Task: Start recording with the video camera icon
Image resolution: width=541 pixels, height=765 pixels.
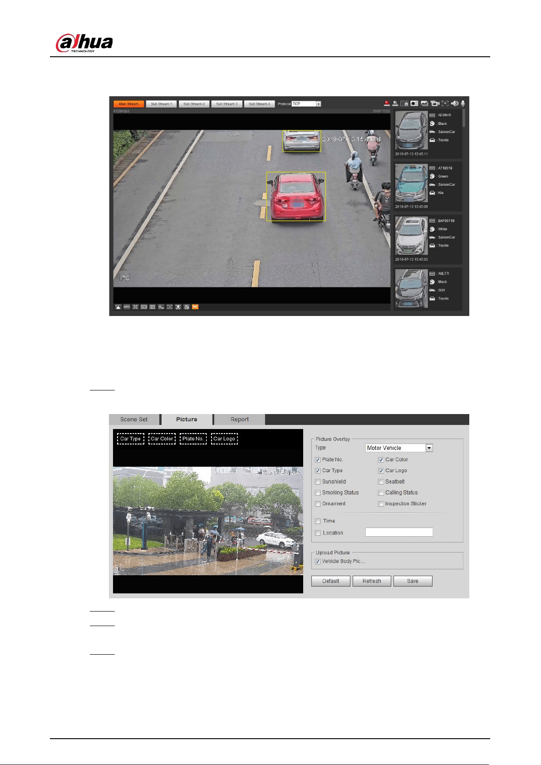Action: [x=435, y=104]
